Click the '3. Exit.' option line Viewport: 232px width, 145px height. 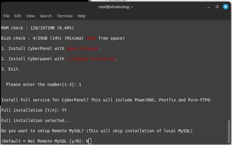[x=11, y=69]
